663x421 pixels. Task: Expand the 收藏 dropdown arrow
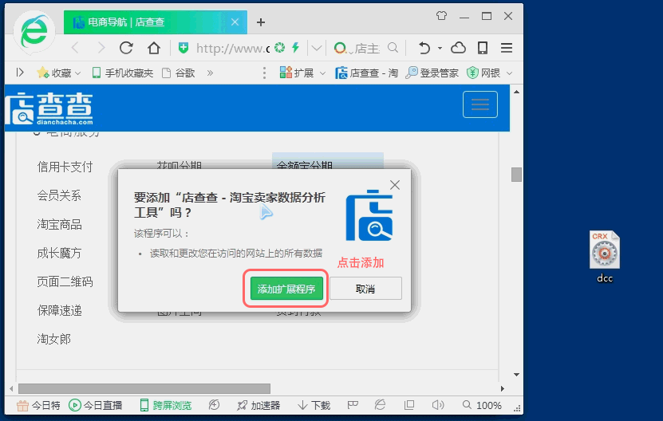[77, 73]
